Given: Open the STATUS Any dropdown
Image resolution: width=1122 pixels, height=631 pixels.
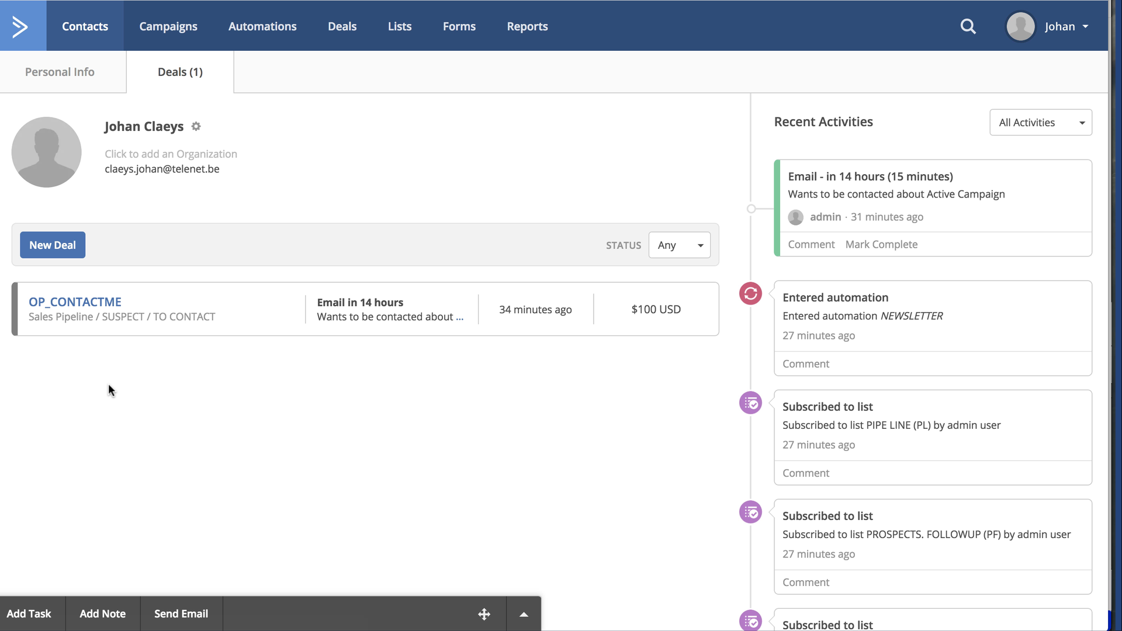Looking at the screenshot, I should (x=680, y=245).
